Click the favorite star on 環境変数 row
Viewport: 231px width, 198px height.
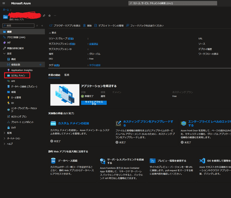pos(40,65)
